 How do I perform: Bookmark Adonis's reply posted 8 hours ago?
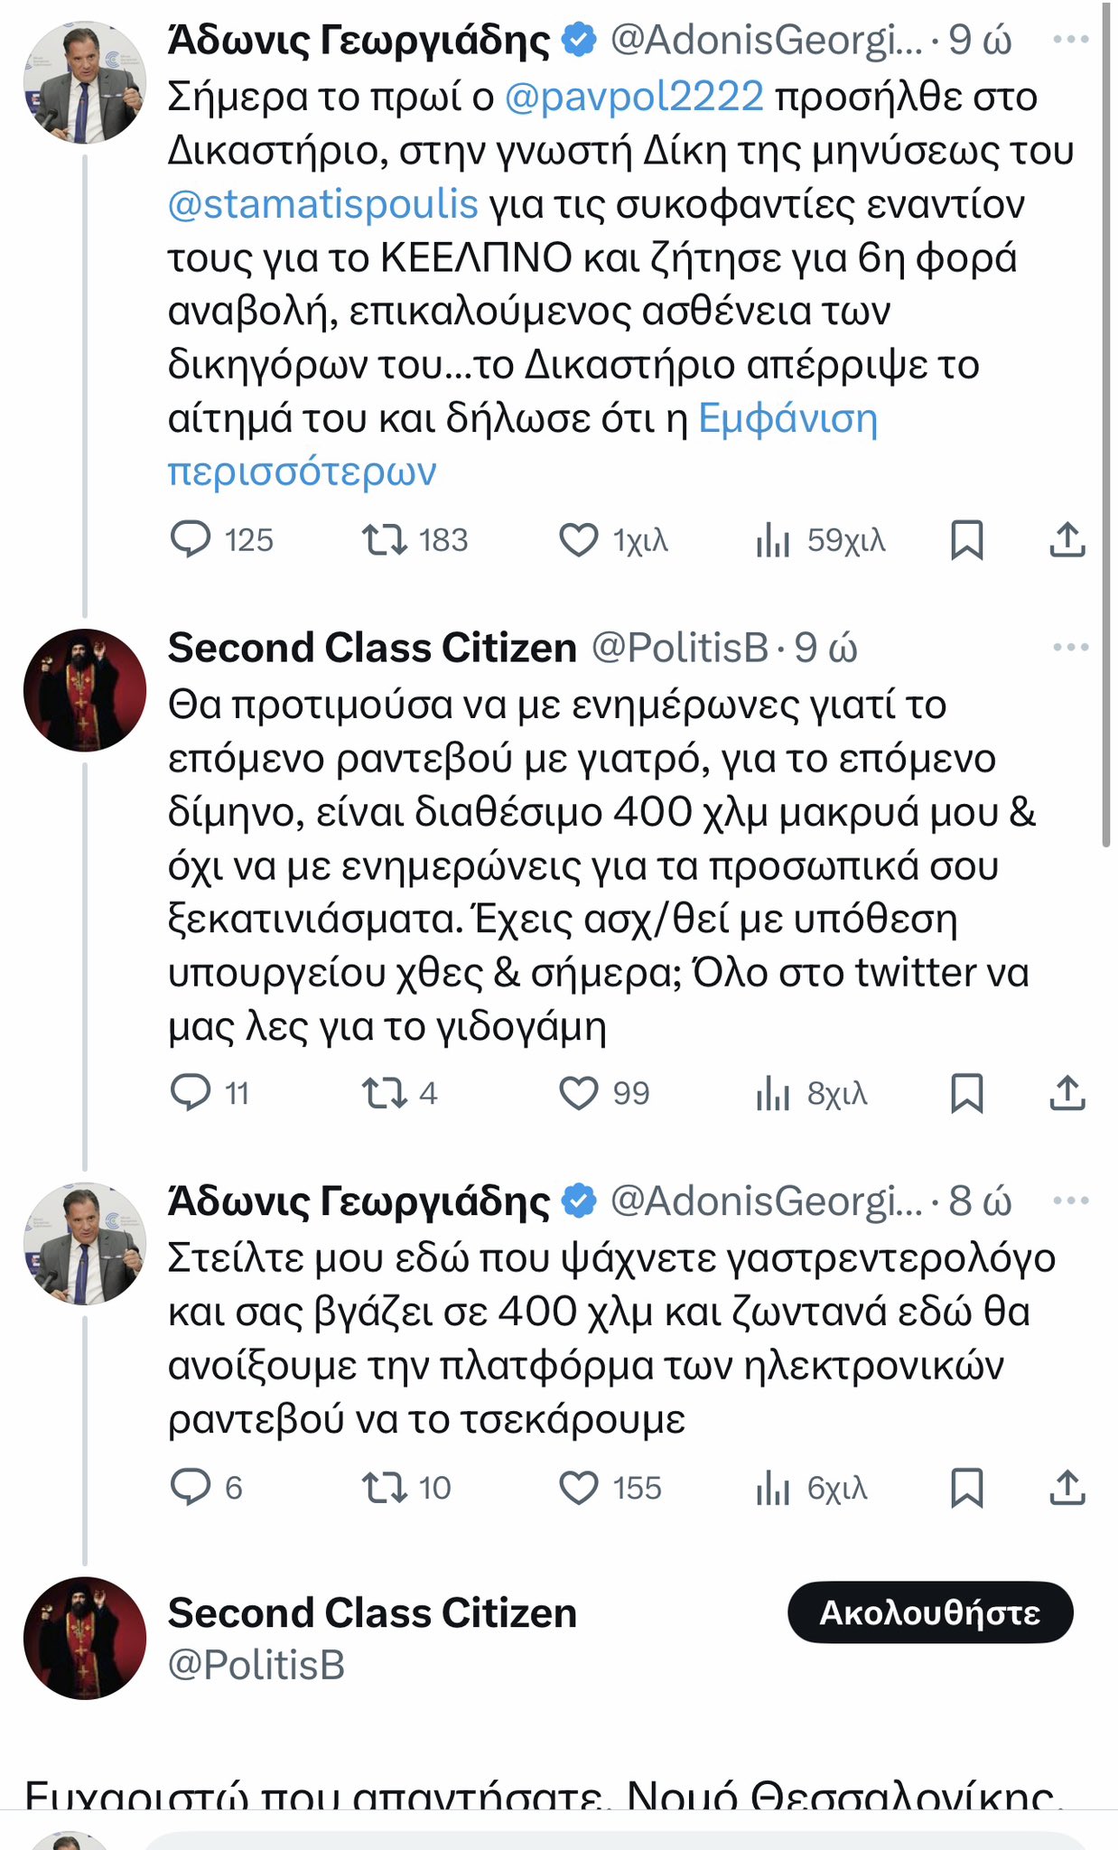click(966, 1487)
